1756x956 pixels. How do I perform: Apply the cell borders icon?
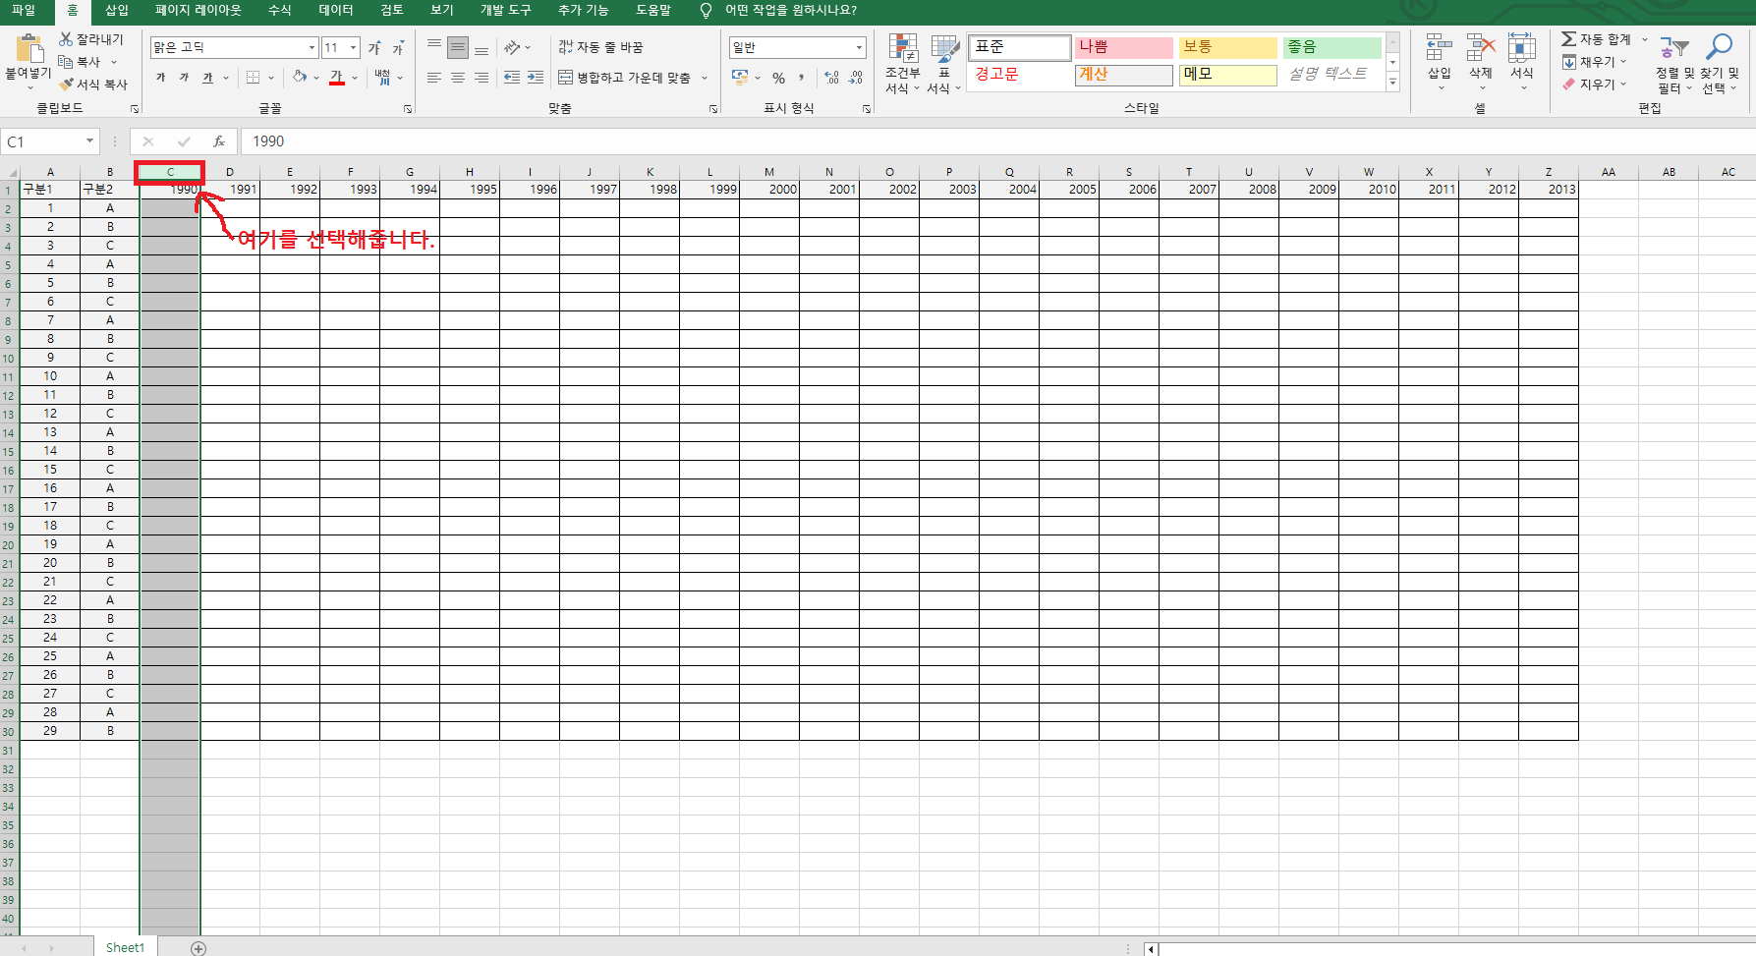[253, 78]
